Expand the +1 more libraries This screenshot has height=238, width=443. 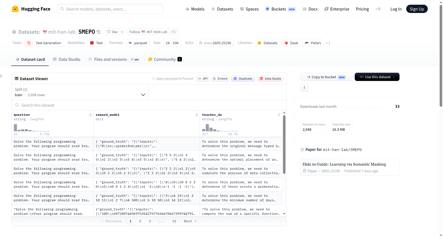point(328,43)
